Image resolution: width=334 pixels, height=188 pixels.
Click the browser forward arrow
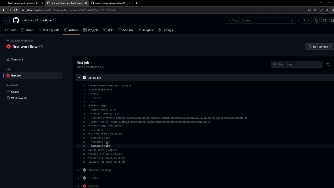pyautogui.click(x=10, y=10)
